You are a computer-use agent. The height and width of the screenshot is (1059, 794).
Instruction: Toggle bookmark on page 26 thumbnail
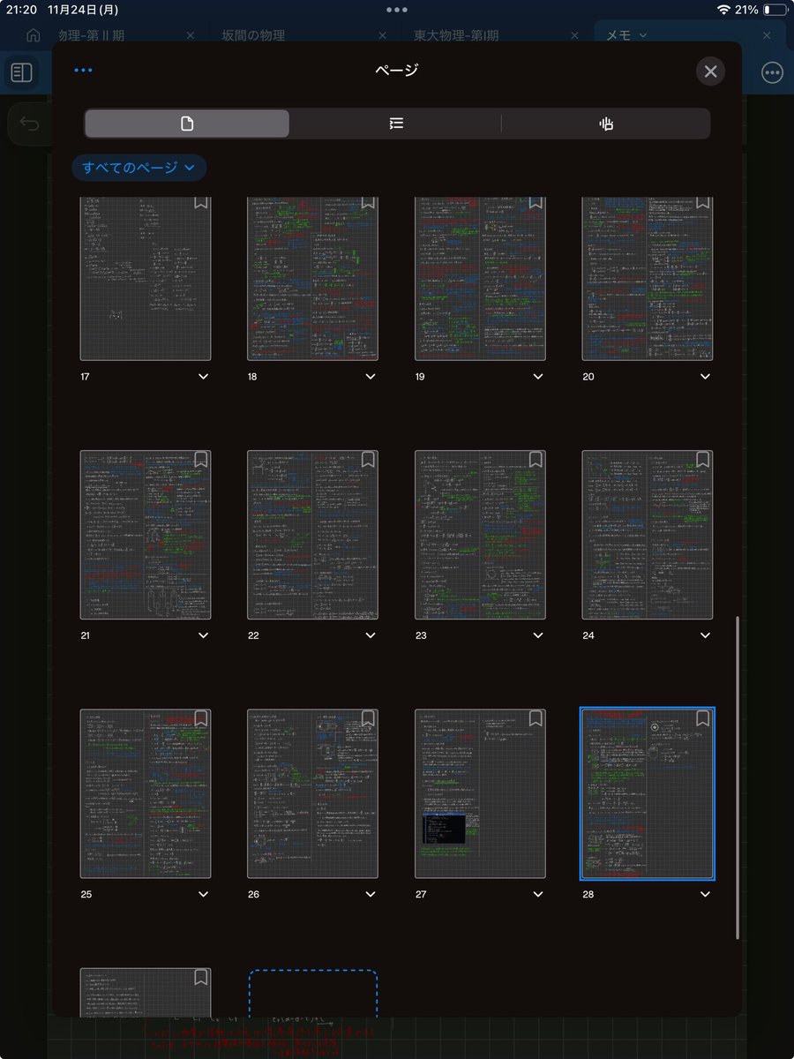(x=368, y=718)
